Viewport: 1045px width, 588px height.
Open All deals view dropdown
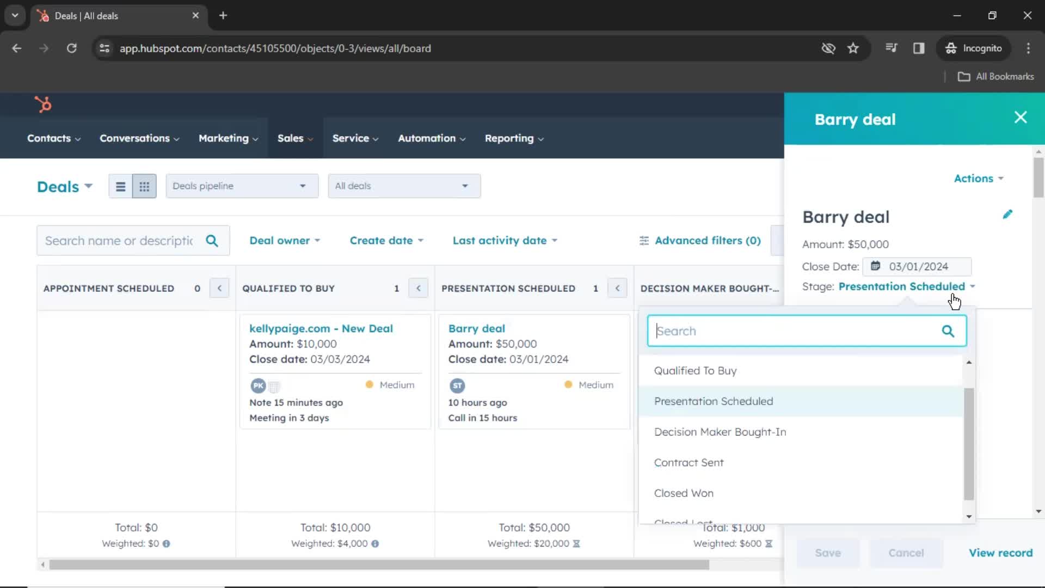pyautogui.click(x=404, y=186)
